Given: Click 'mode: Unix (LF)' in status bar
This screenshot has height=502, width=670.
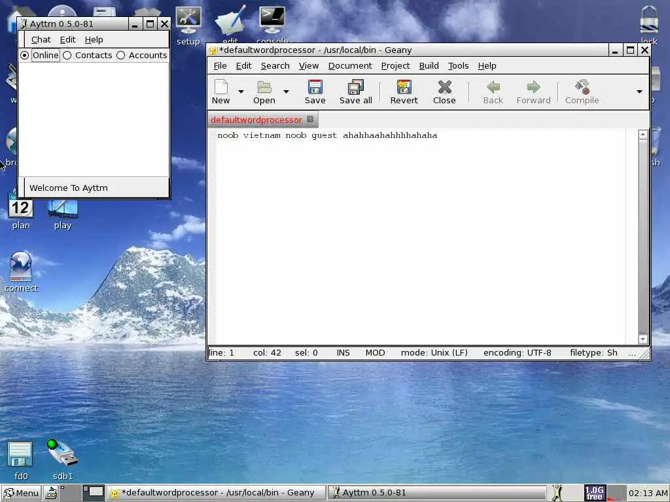Looking at the screenshot, I should 434,353.
